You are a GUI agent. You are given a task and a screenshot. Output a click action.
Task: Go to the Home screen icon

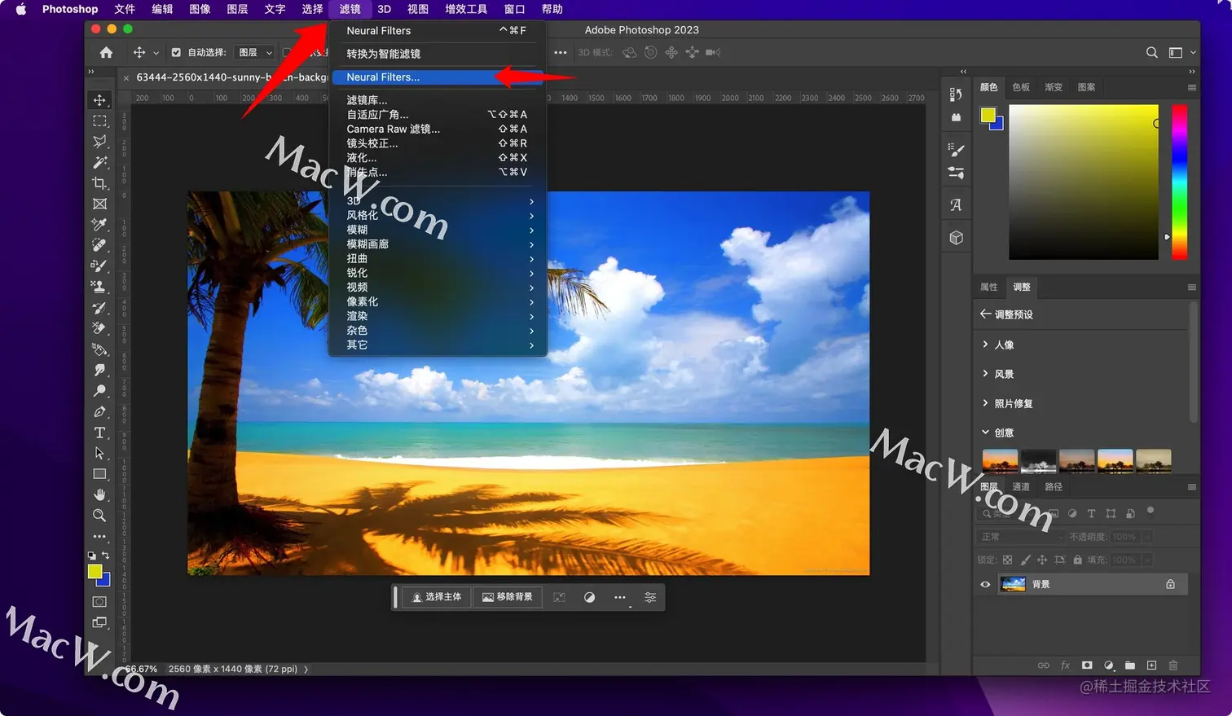tap(106, 52)
